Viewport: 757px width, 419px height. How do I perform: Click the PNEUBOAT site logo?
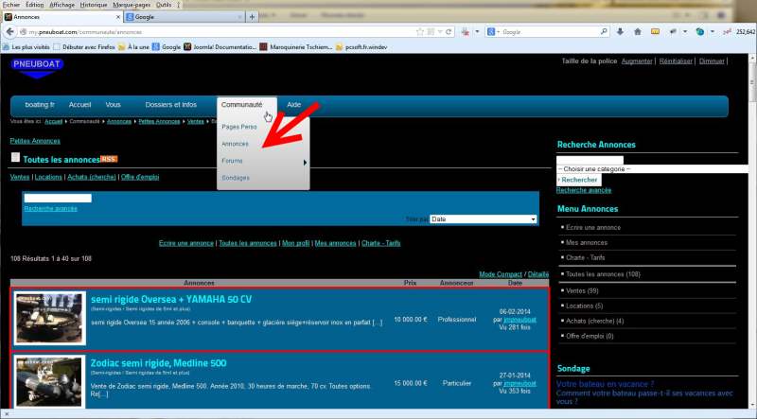pyautogui.click(x=37, y=65)
